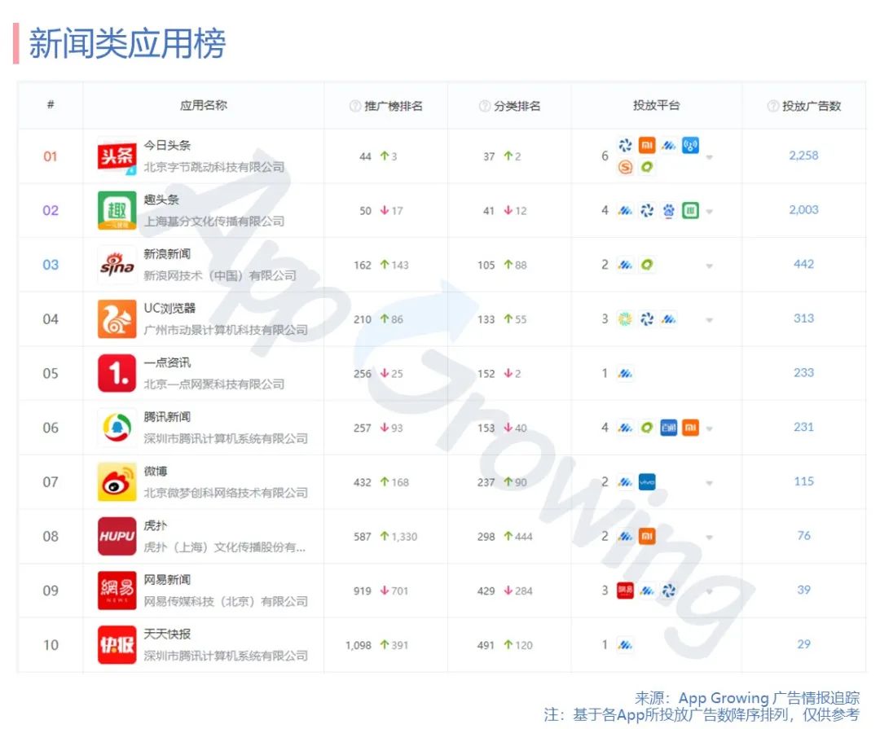
Task: Select the app name 趣头条
Action: 161,200
